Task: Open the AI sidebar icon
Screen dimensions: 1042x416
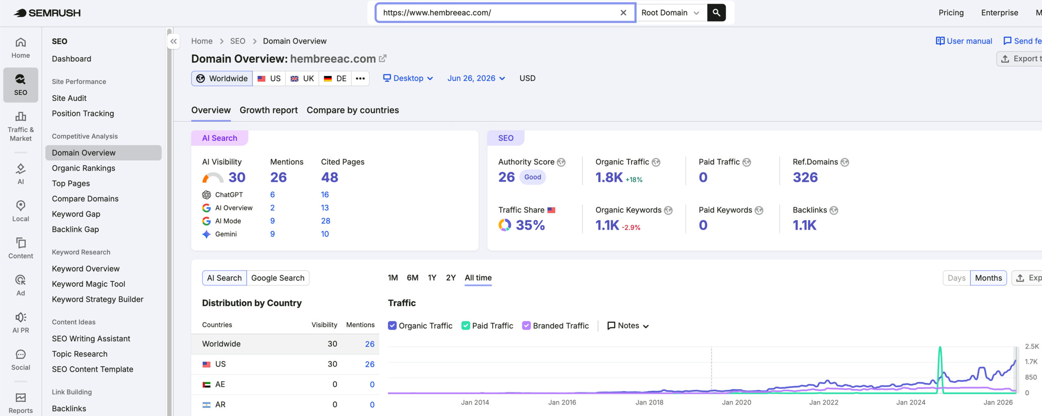Action: (20, 174)
